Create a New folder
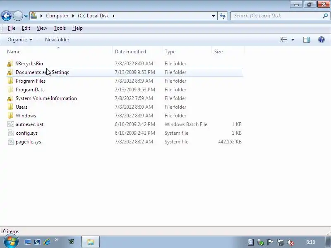Screen dimensions: 331x248 coord(57,40)
